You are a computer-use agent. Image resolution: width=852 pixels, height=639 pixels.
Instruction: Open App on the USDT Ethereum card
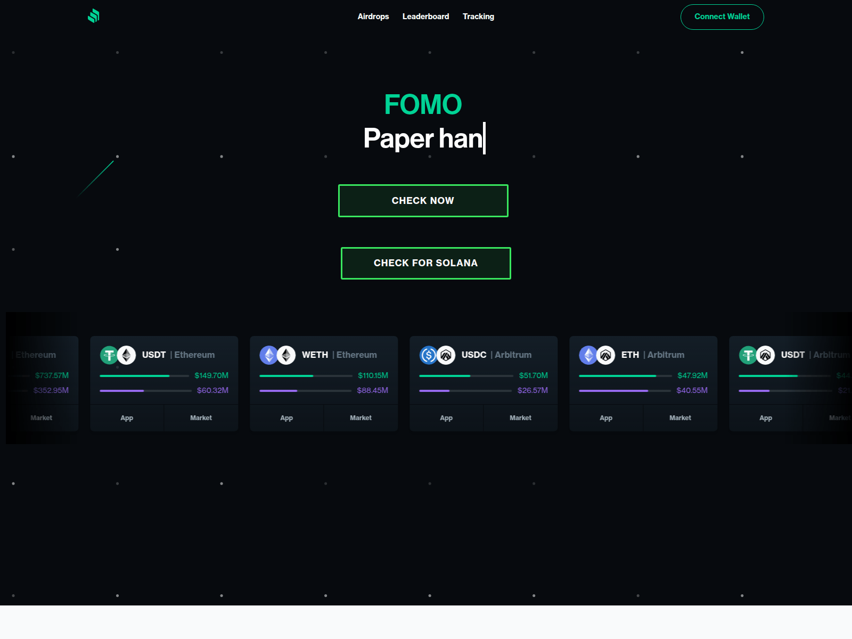127,418
